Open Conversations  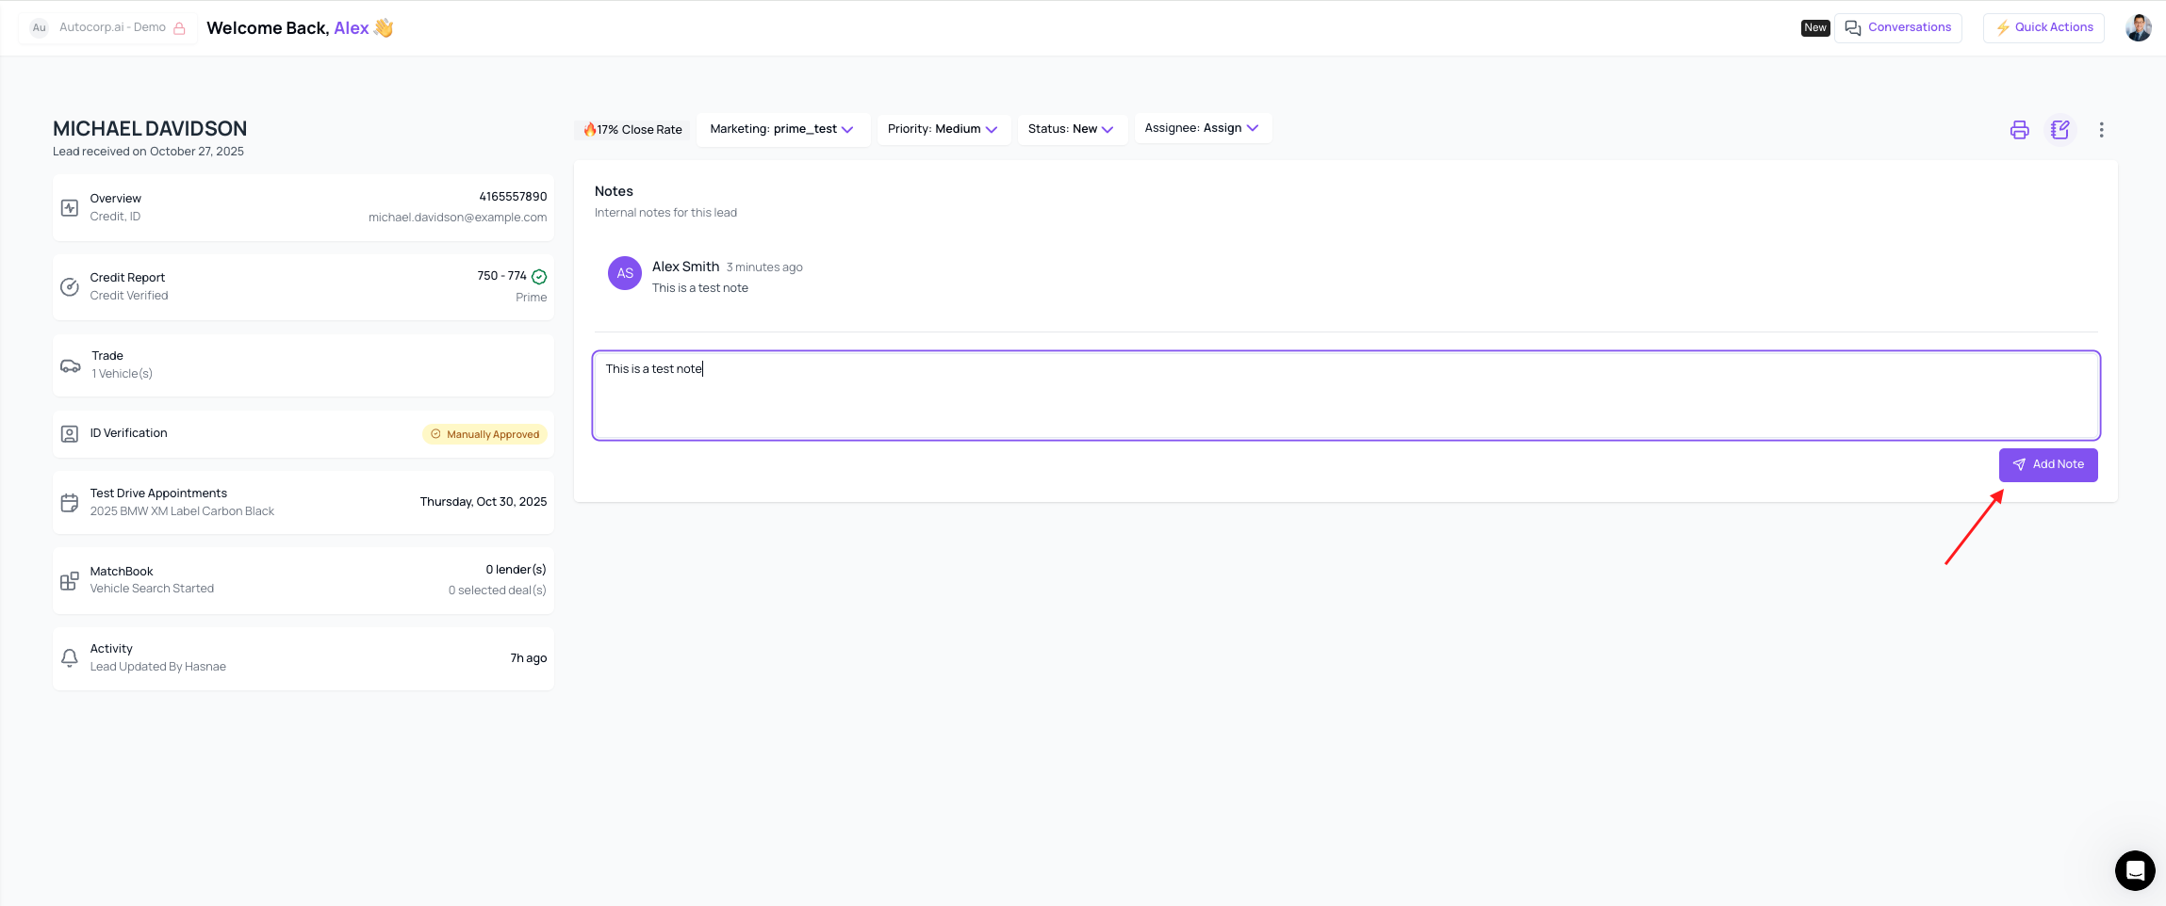tap(1898, 28)
